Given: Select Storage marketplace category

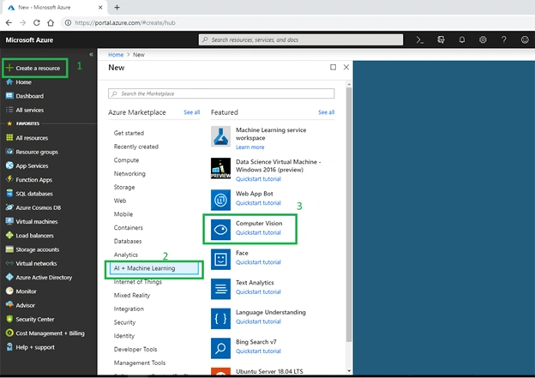Looking at the screenshot, I should coord(124,188).
